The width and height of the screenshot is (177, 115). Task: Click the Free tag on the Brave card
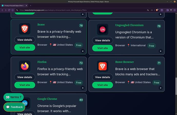[79, 45]
